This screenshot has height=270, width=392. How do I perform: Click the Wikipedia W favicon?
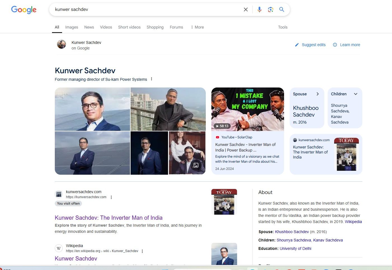(x=59, y=248)
